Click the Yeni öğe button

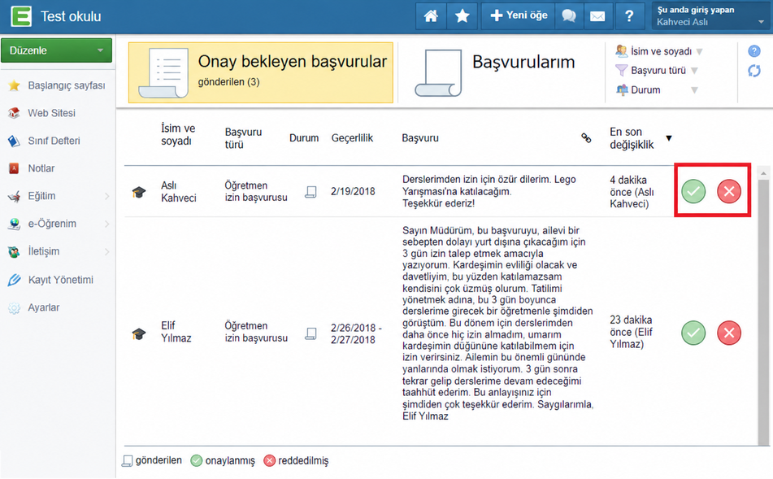pyautogui.click(x=518, y=16)
